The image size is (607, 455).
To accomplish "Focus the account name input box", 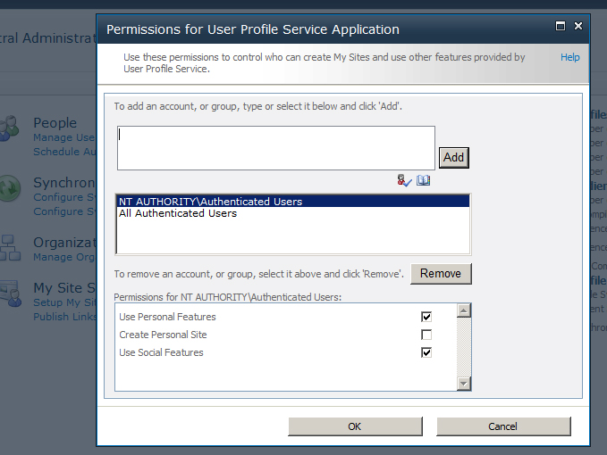I will point(275,147).
